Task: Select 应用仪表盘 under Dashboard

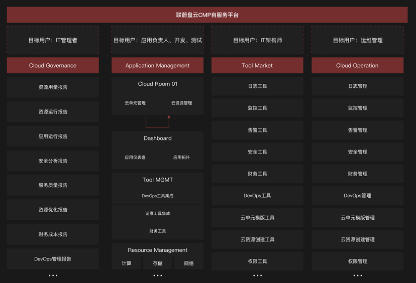Action: coord(135,158)
